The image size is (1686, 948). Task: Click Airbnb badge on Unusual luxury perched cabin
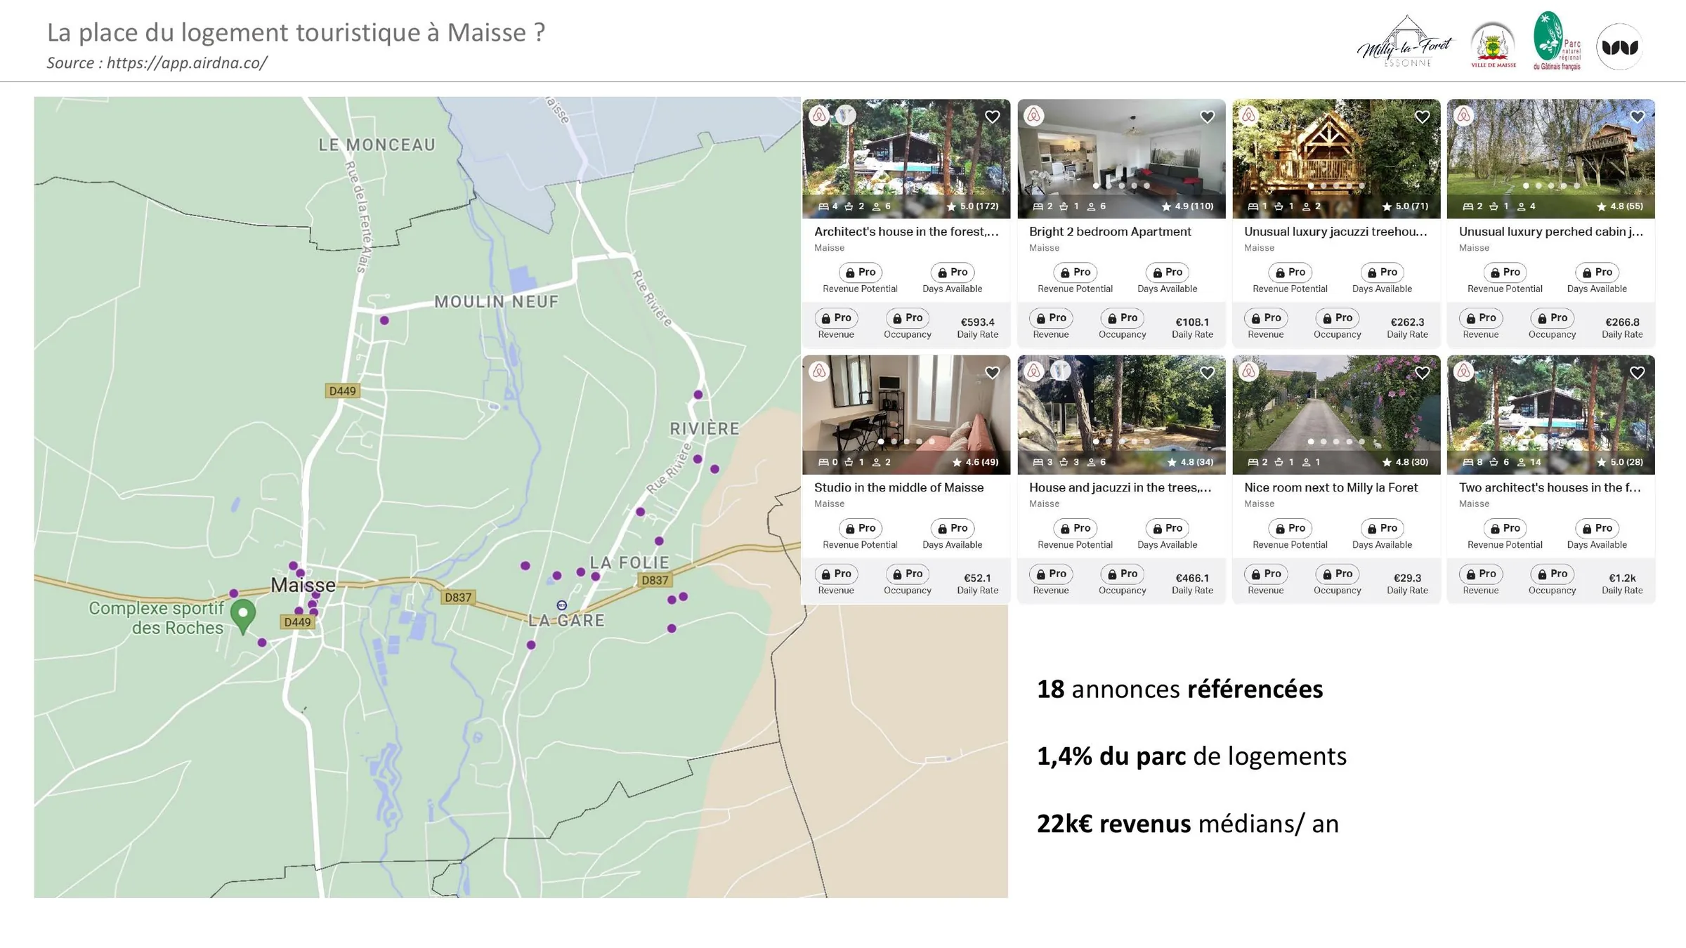(1463, 115)
